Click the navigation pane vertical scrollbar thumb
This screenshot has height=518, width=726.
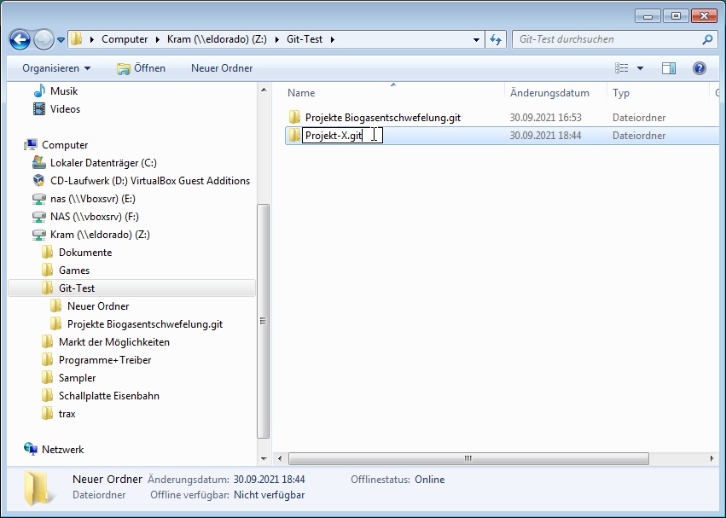tap(264, 321)
